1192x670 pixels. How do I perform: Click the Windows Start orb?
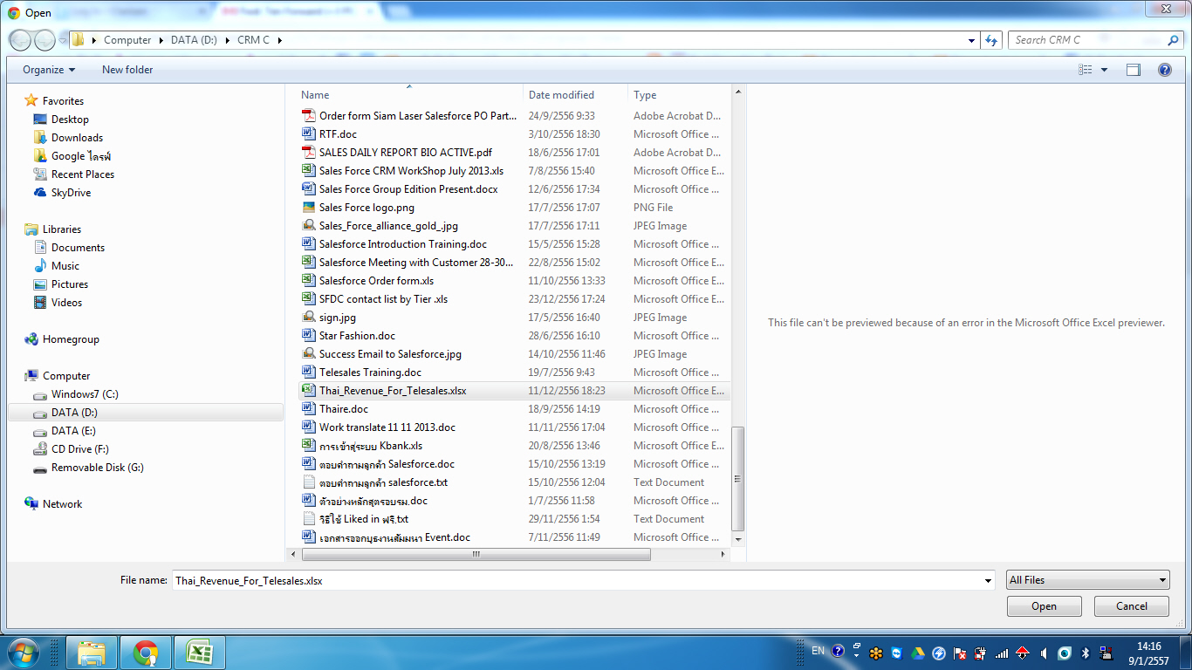[23, 652]
